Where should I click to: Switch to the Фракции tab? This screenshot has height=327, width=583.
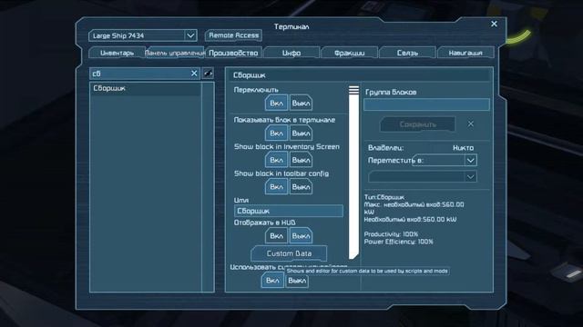click(x=350, y=53)
